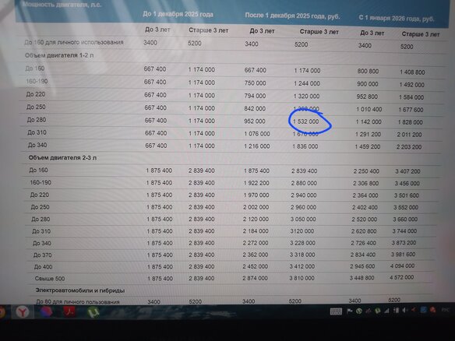Select the value 1 677 600
This screenshot has width=455, height=341.
click(411, 110)
